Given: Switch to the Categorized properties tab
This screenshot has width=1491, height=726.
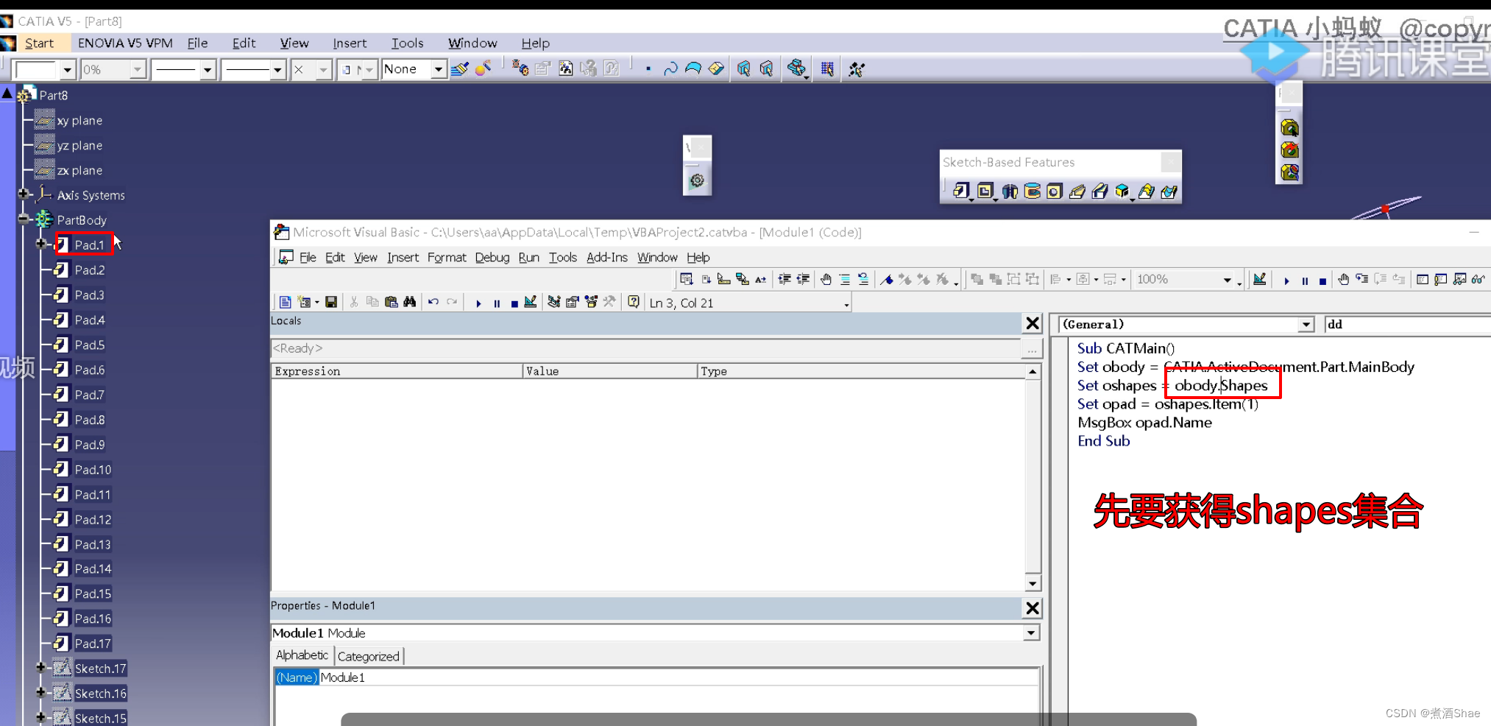Looking at the screenshot, I should 369,656.
